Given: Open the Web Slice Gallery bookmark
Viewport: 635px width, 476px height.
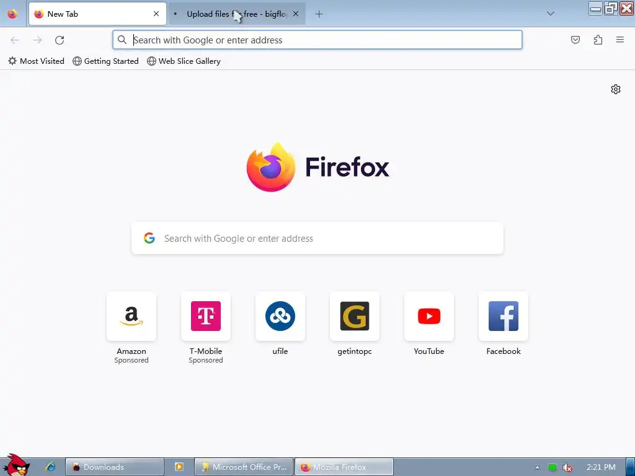Looking at the screenshot, I should 184,61.
